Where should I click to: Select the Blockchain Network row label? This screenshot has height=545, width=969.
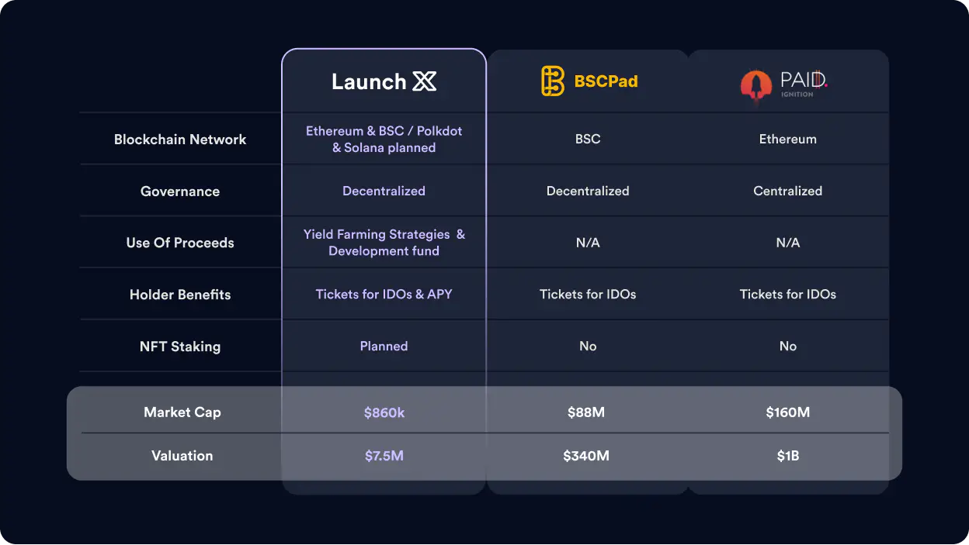pos(180,140)
